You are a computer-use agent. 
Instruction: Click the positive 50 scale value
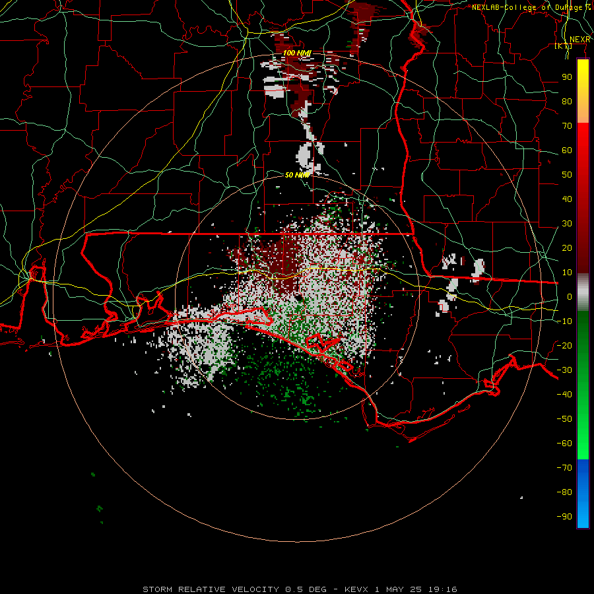point(567,175)
